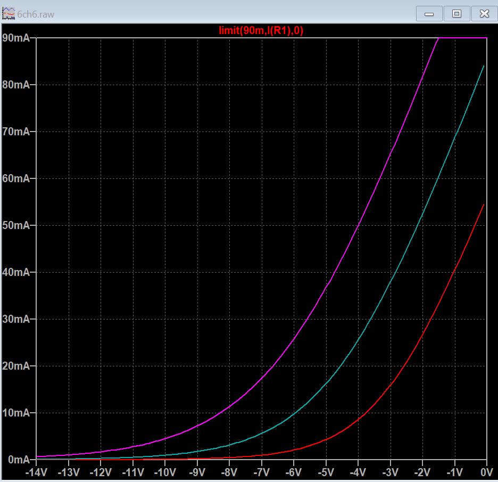Click the -9V horizontal axis label
498x482 pixels.
point(197,472)
